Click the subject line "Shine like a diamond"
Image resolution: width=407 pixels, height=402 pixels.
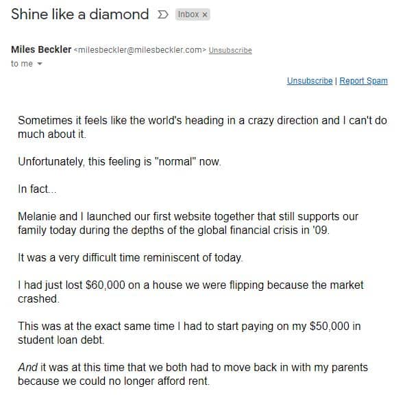click(x=80, y=14)
